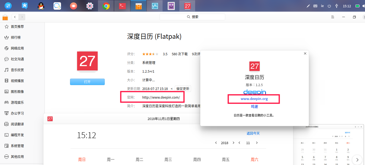Viewport: 365px width, 165px height.
Task: Select the 图形图像 category icon
Action: click(x=7, y=91)
